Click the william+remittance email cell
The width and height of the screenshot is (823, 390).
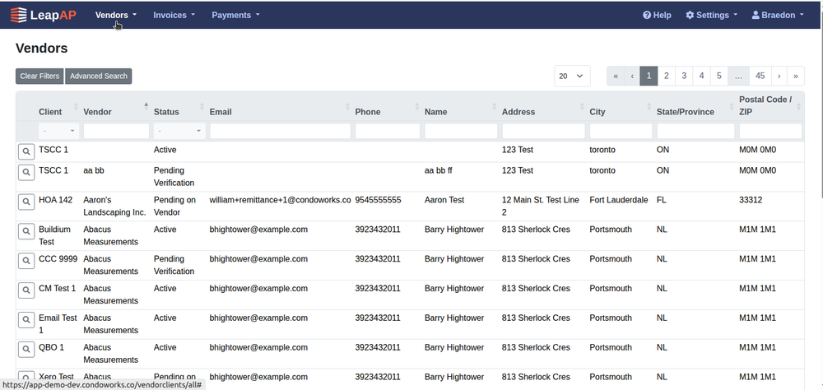tap(281, 200)
